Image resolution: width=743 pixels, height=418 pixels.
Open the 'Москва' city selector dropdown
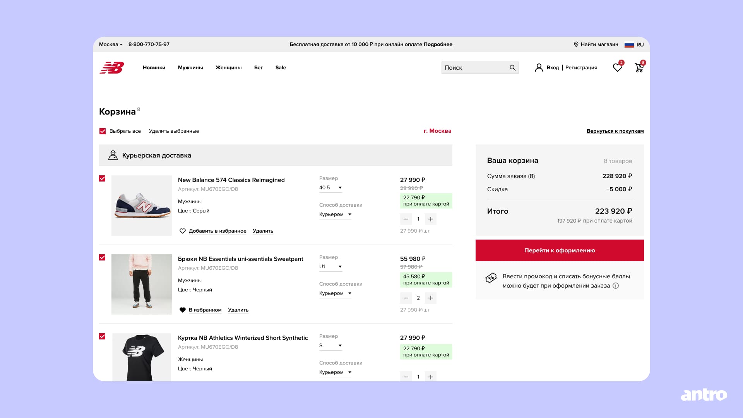click(x=110, y=45)
